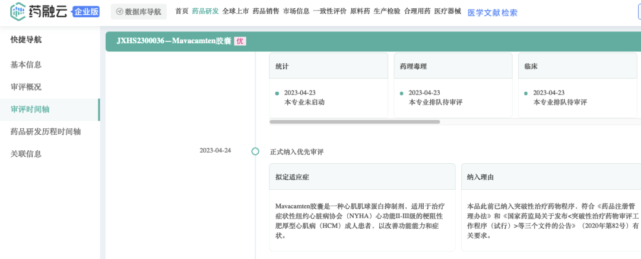Click 2023-04-23 date in 临床 card
Viewport: 641px width, 259px height.
[x=548, y=93]
